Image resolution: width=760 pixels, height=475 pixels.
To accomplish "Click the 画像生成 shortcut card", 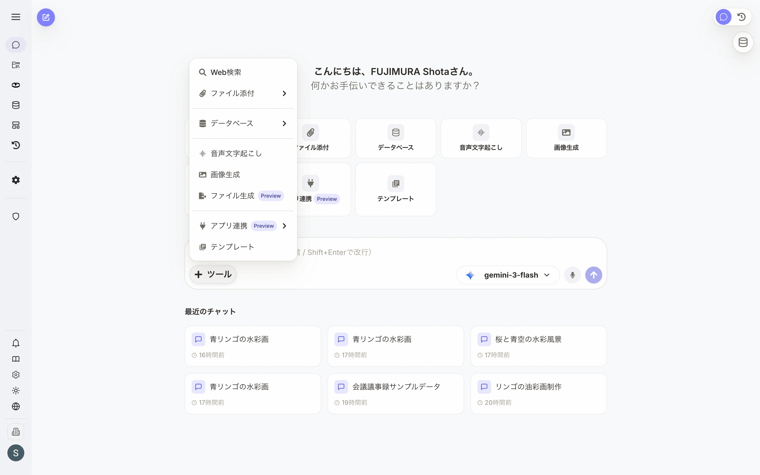I will [x=566, y=138].
